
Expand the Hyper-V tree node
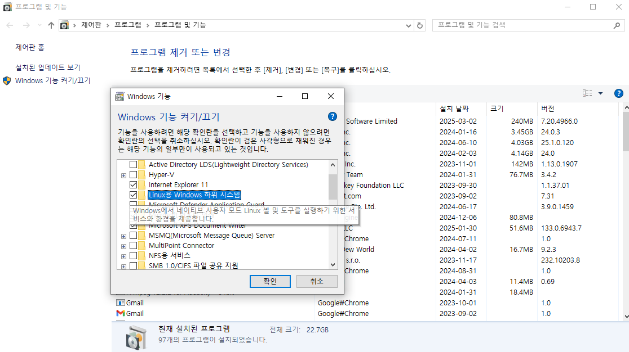(123, 175)
